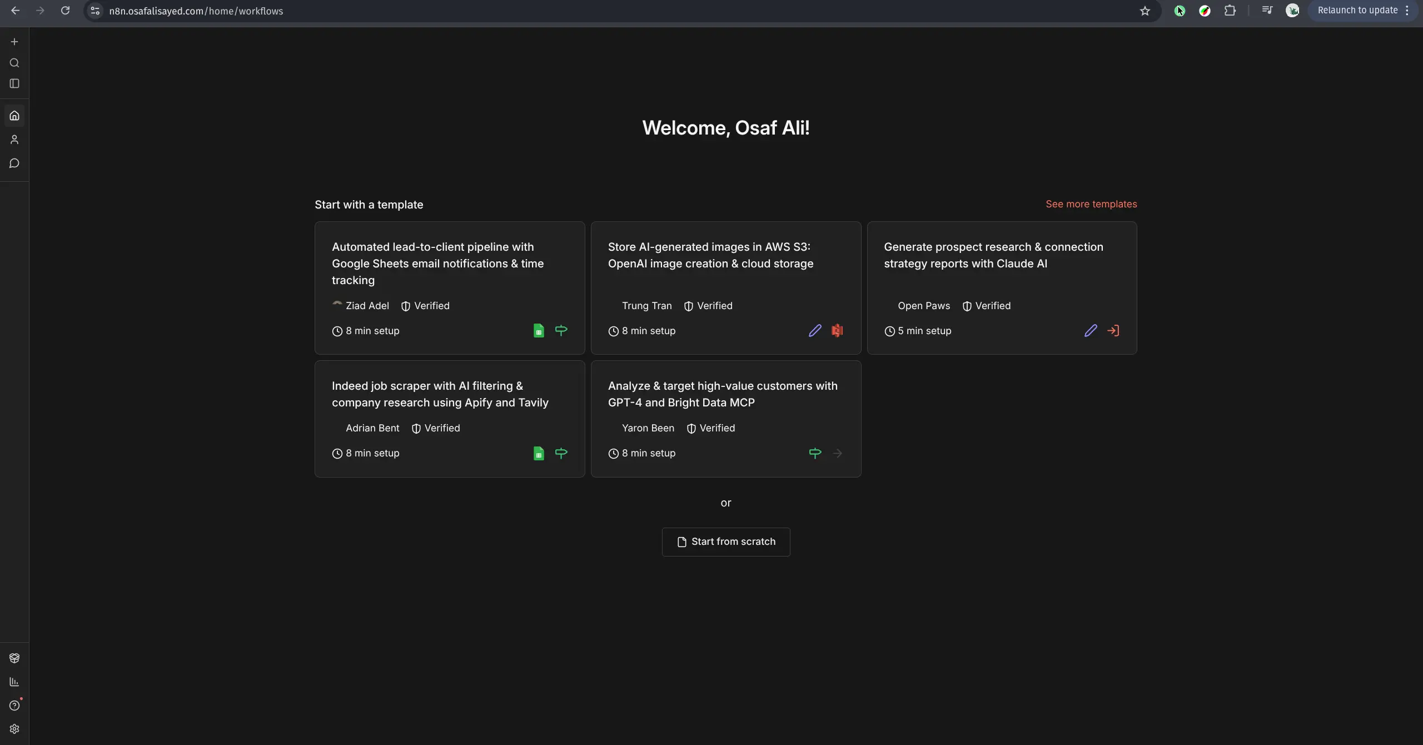Viewport: 1423px width, 745px height.
Task: Open Settings via the bottom gear icon
Action: [x=14, y=729]
